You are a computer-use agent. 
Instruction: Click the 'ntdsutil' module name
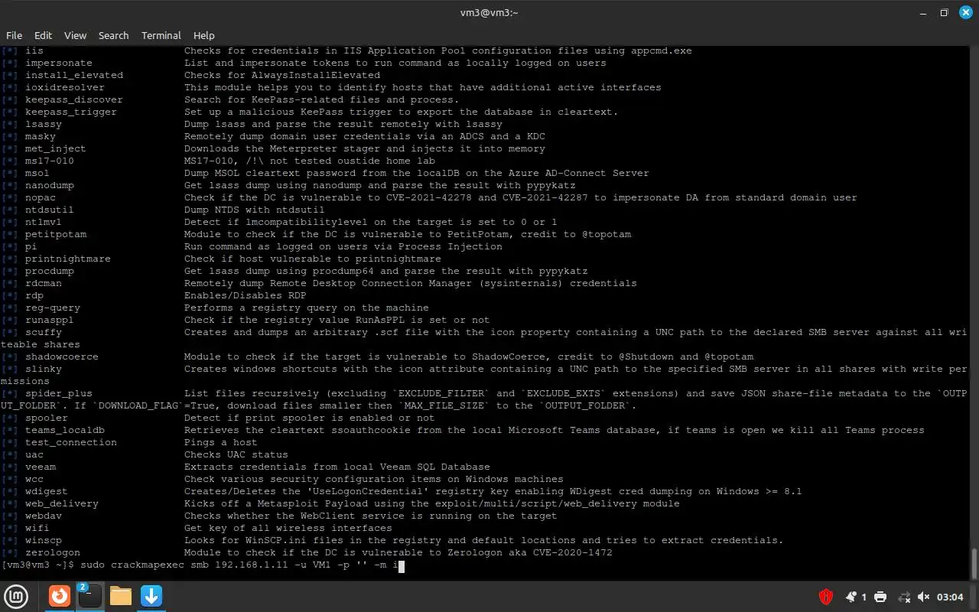(50, 210)
